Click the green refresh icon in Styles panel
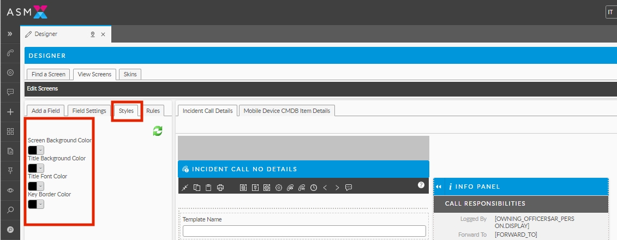Viewport: 617px width, 240px height. point(158,131)
